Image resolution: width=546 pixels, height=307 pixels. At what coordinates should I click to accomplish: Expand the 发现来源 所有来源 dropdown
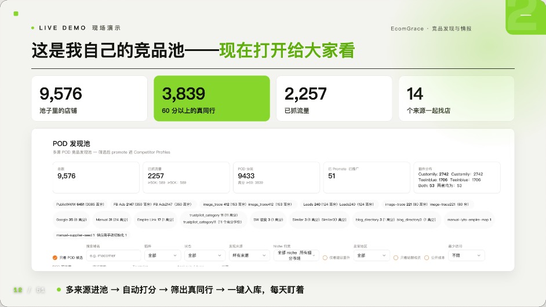pyautogui.click(x=249, y=255)
